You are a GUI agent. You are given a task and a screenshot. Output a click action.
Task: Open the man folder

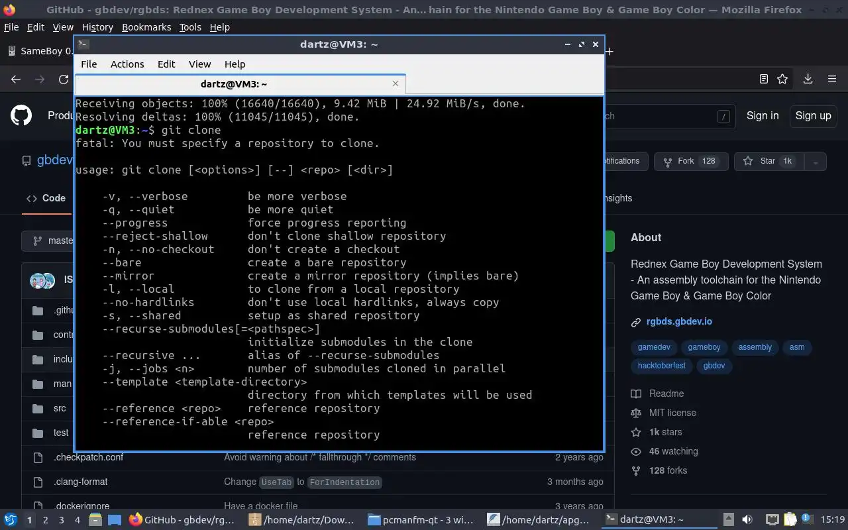click(x=62, y=384)
